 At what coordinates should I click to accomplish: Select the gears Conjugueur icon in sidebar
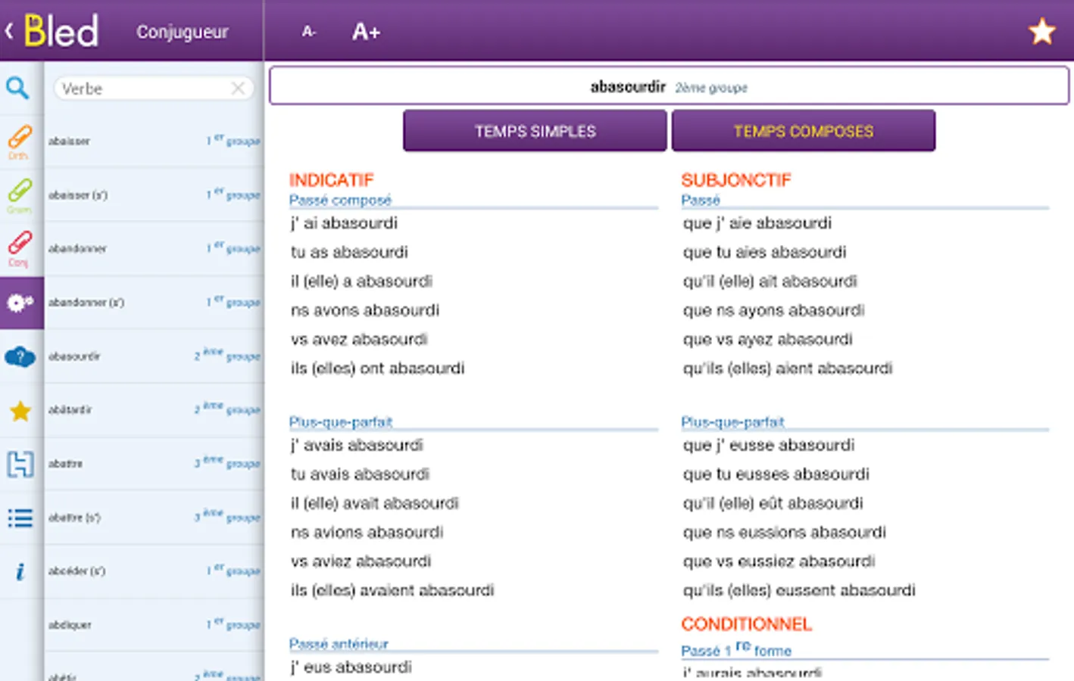(x=20, y=303)
